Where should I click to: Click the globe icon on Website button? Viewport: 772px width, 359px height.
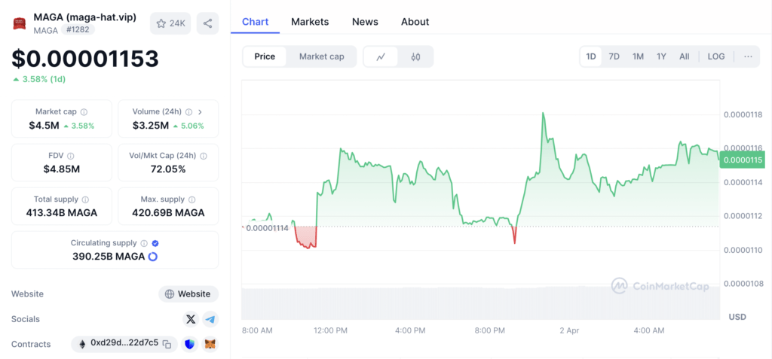(170, 294)
